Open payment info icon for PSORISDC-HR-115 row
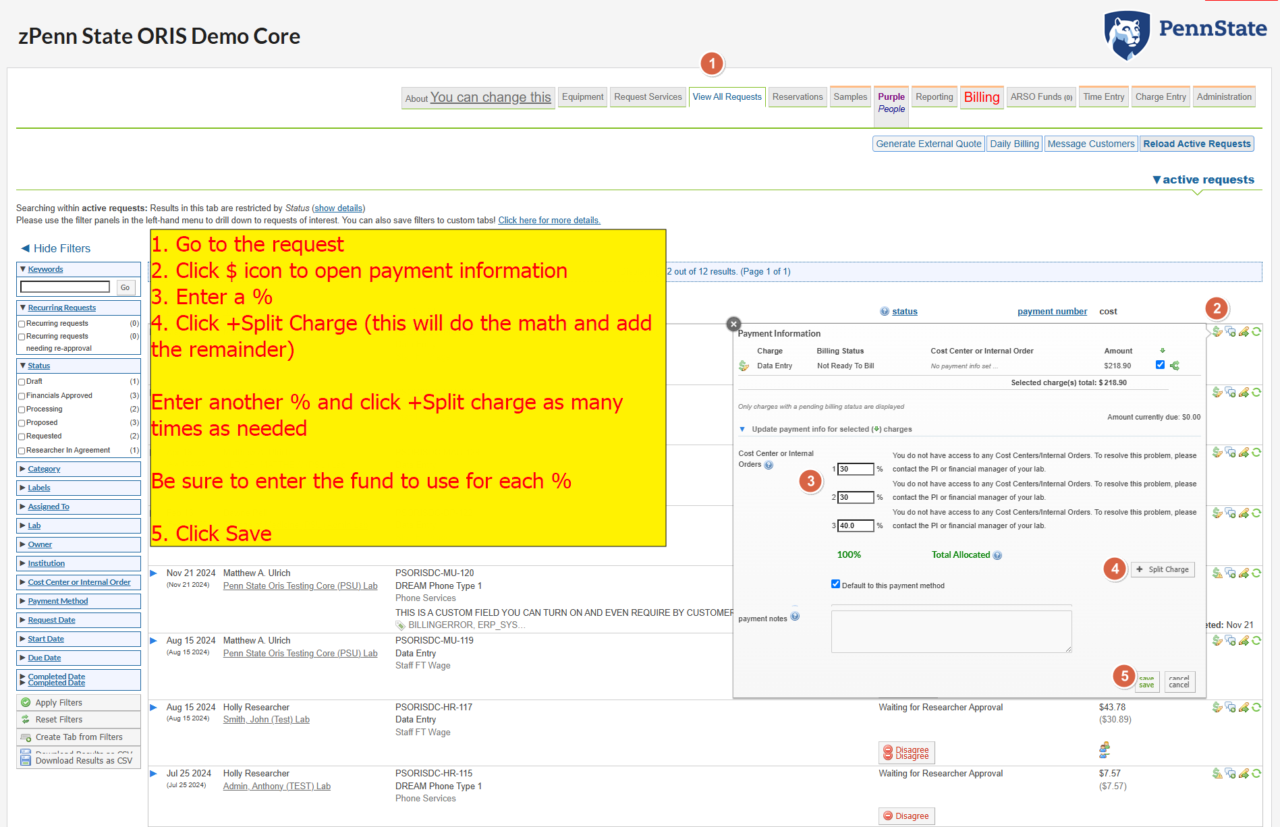The image size is (1280, 827). [x=1217, y=774]
